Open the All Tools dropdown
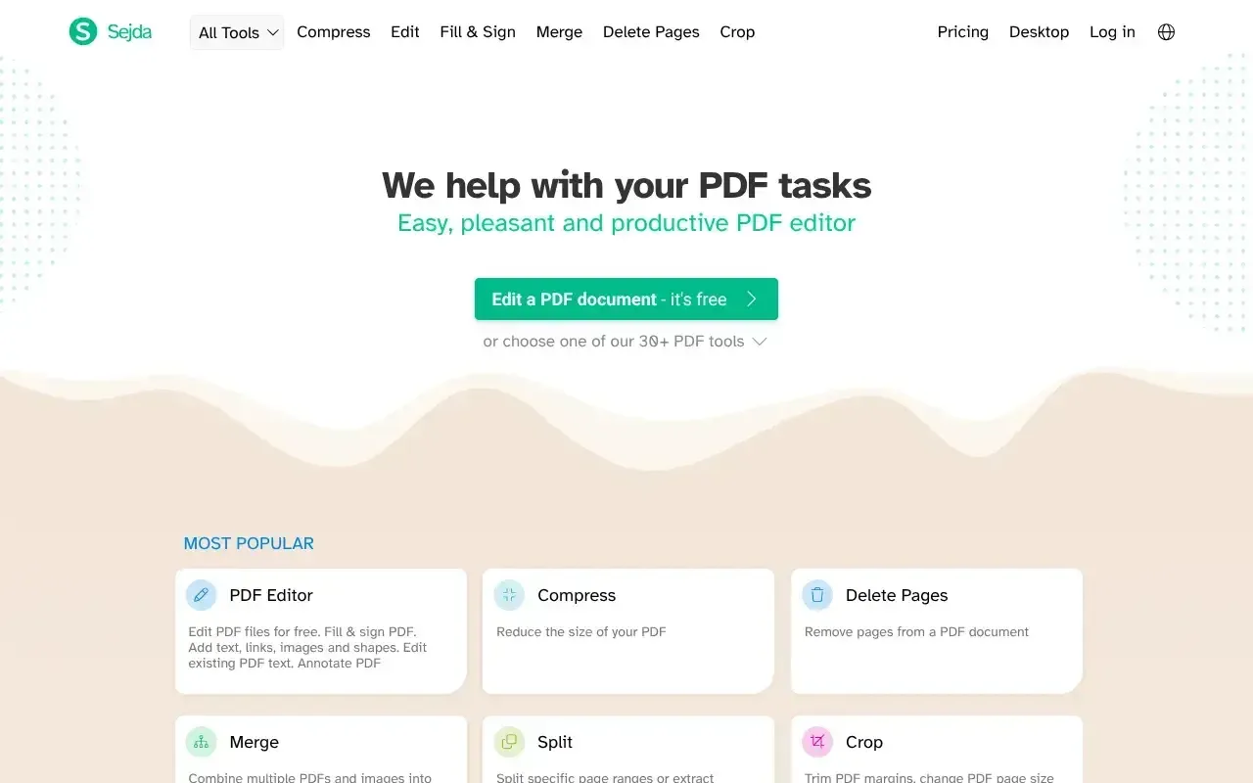1253x783 pixels. 237,32
